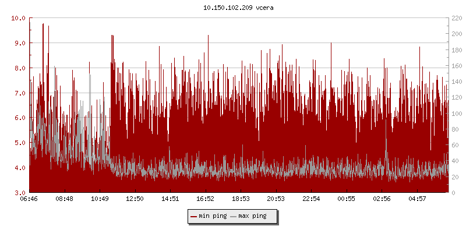The width and height of the screenshot is (466, 233).
Task: Click the 18:53 time axis label
Action: click(241, 199)
